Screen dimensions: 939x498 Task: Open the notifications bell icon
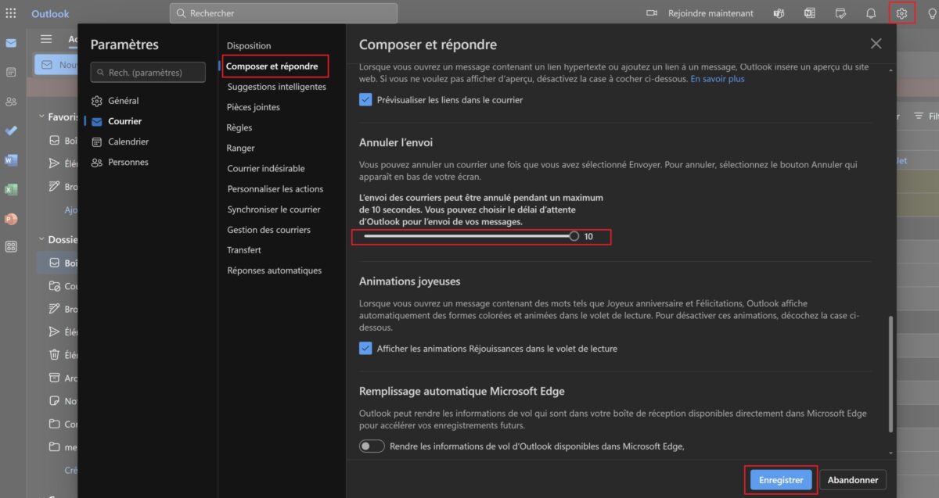871,13
